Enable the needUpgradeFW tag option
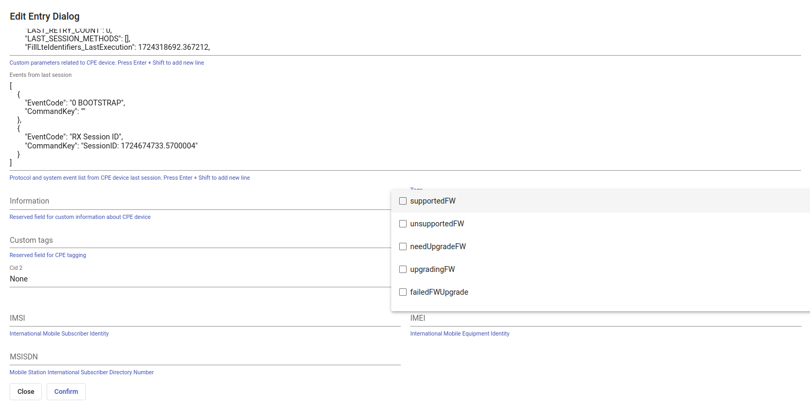810x405 pixels. coord(403,246)
